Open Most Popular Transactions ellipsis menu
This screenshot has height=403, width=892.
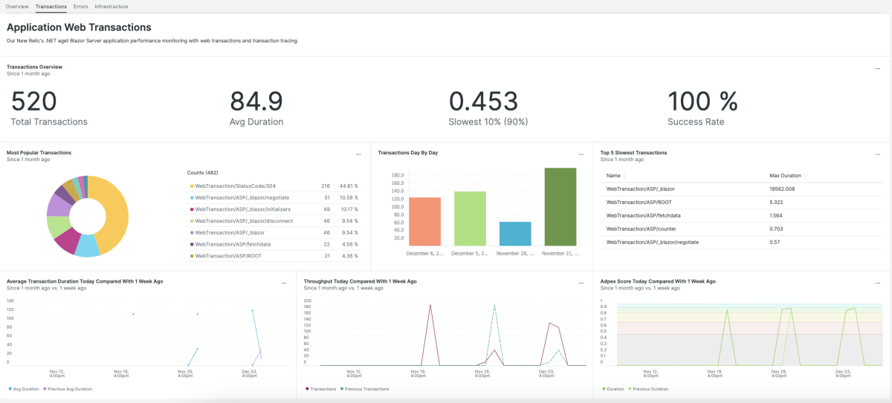point(358,154)
